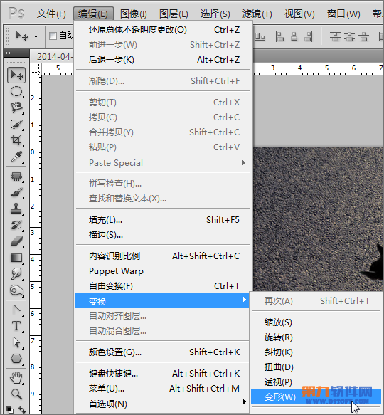The width and height of the screenshot is (384, 415).
Task: Select the Eyedropper tool
Action: [x=16, y=157]
